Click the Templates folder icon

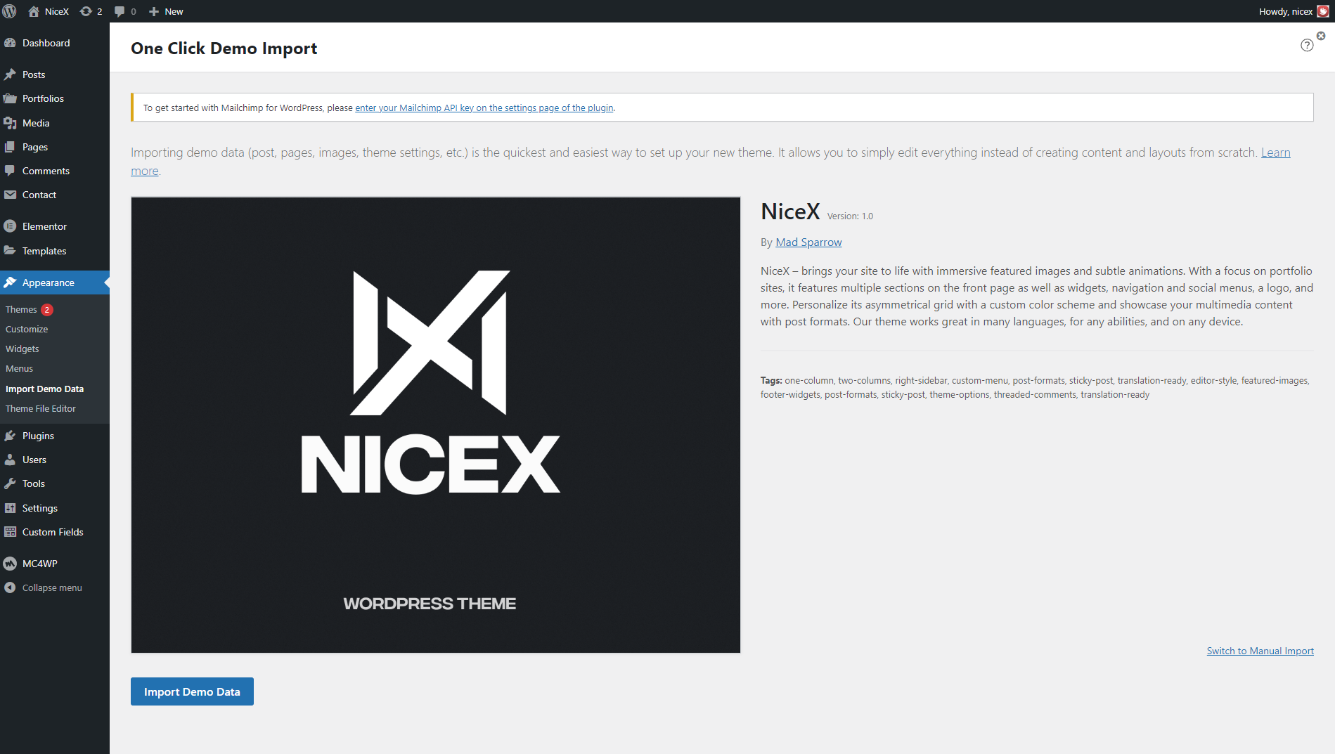tap(10, 251)
